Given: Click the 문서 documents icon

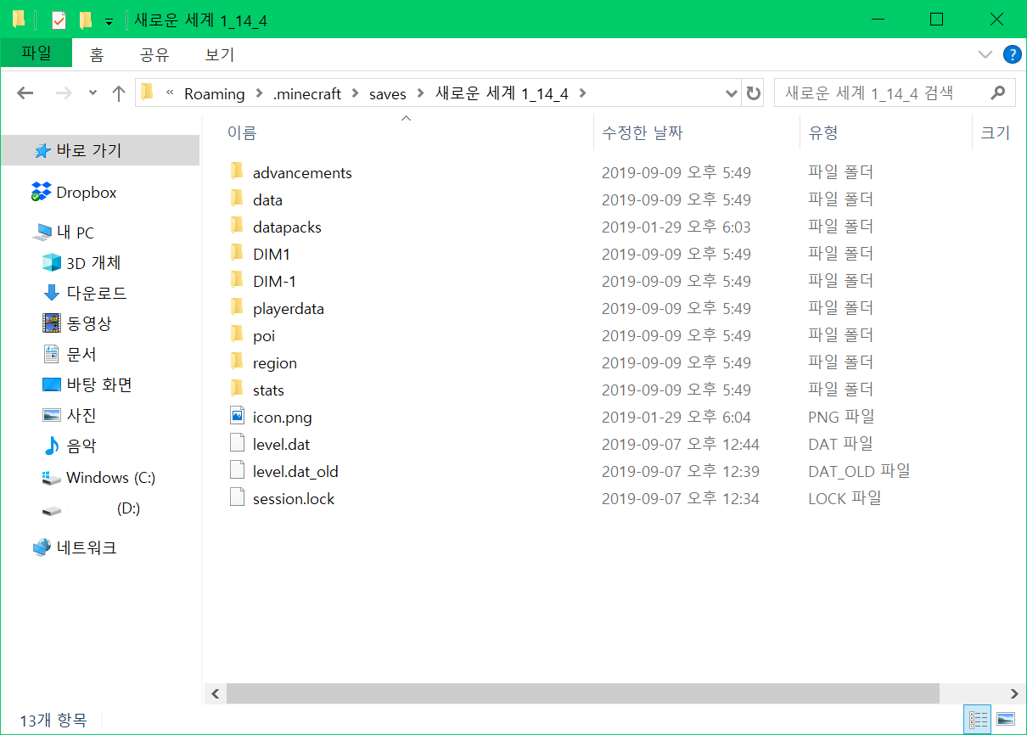Looking at the screenshot, I should point(52,354).
